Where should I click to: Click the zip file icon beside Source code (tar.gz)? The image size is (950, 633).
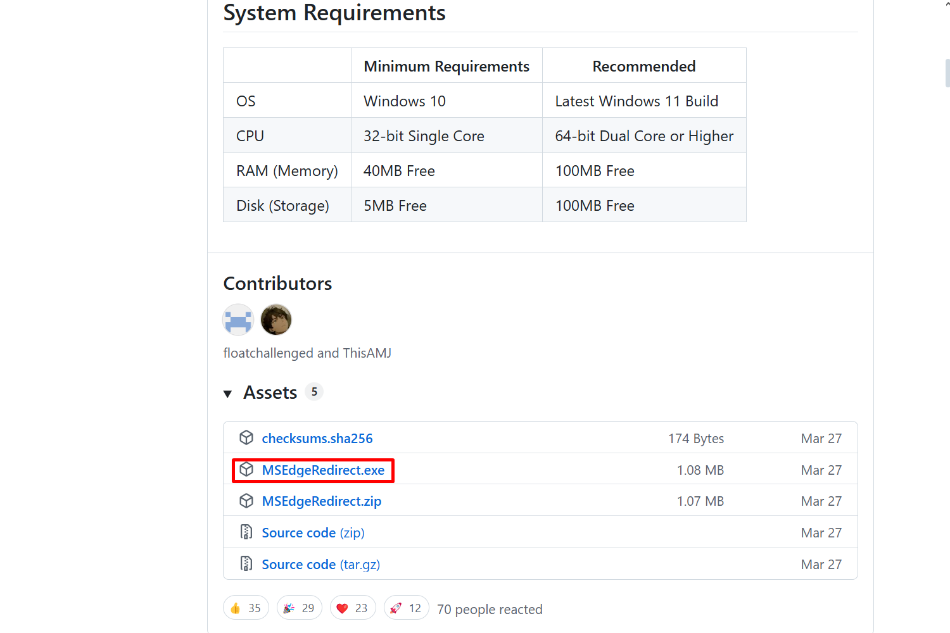246,564
